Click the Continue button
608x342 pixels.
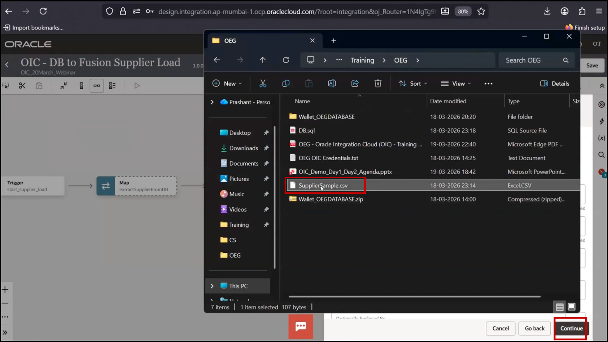pyautogui.click(x=571, y=328)
